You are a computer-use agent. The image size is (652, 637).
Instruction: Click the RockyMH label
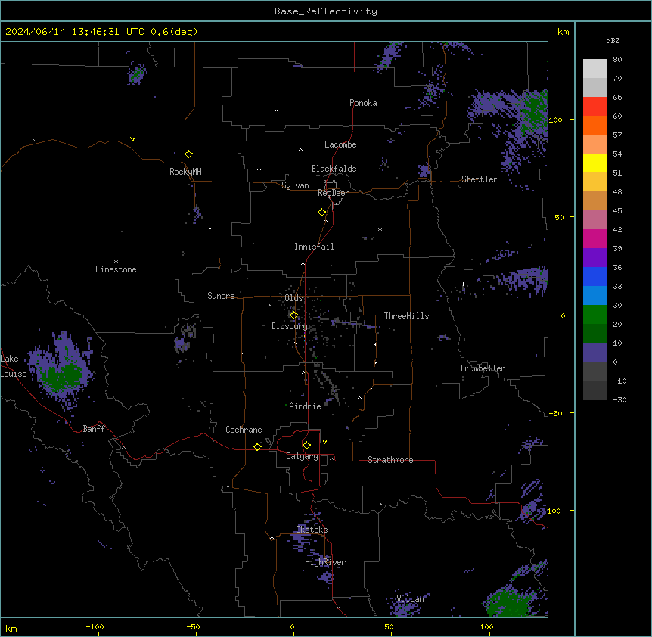pos(185,172)
